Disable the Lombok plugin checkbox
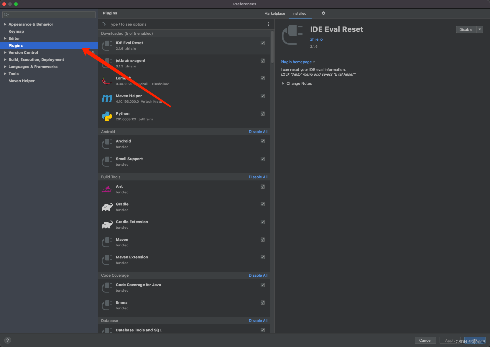The height and width of the screenshot is (347, 490). pos(263,78)
